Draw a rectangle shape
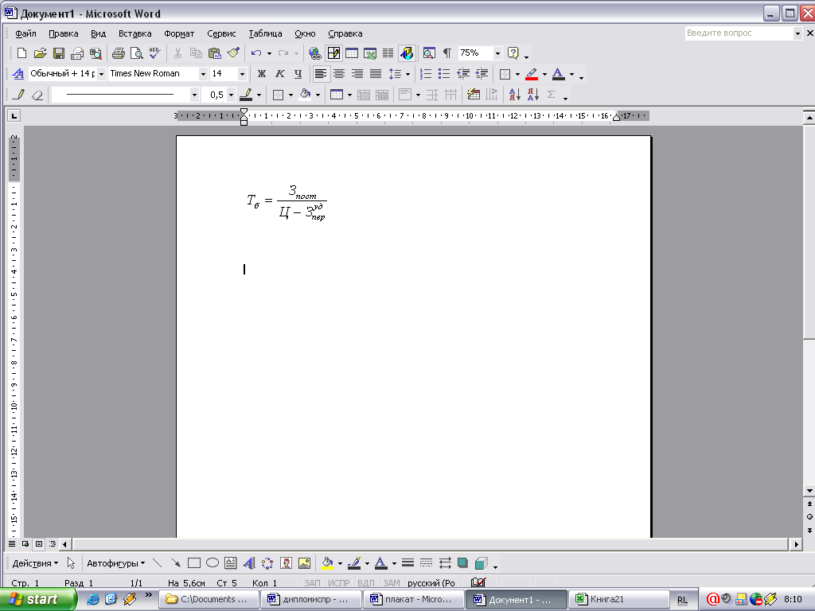The image size is (815, 611). (194, 563)
